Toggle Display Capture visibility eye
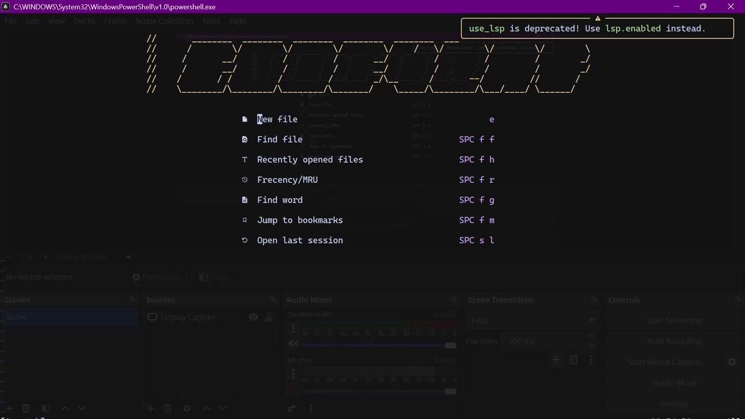Screen dimensions: 745x419 pyautogui.click(x=253, y=317)
